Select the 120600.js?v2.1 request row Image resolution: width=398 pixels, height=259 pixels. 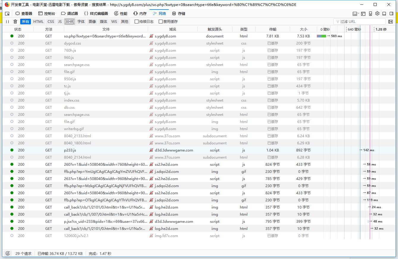[x=199, y=236]
